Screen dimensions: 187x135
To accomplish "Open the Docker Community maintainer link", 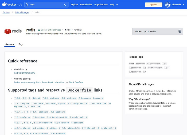I will 24,73.
